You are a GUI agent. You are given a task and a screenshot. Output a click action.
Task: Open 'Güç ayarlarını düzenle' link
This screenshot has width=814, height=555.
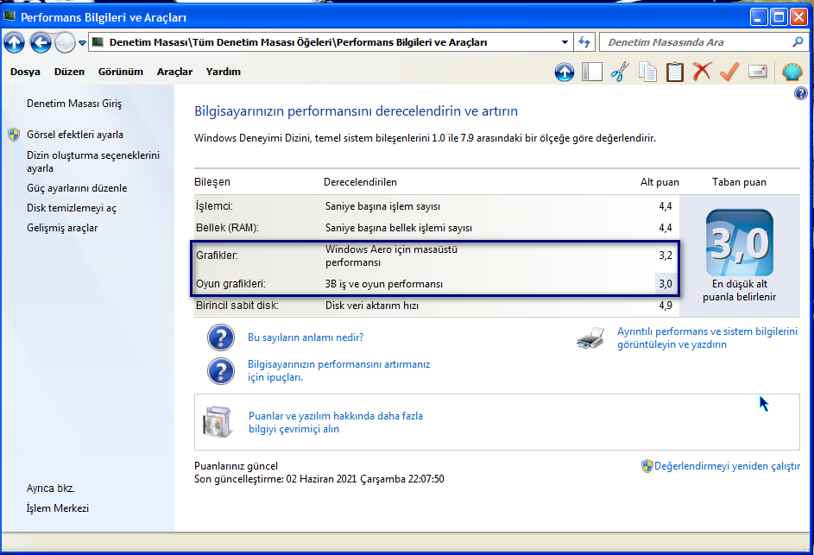[x=77, y=188]
